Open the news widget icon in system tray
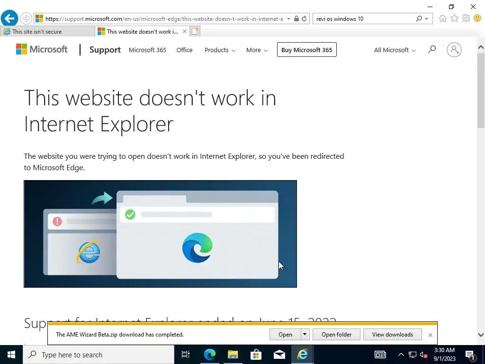Viewport: 485px width, 364px height. (x=380, y=355)
